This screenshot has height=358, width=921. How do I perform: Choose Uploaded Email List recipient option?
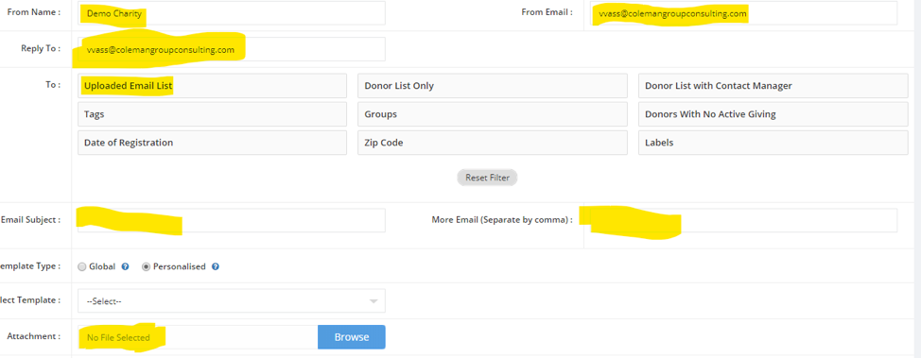212,86
